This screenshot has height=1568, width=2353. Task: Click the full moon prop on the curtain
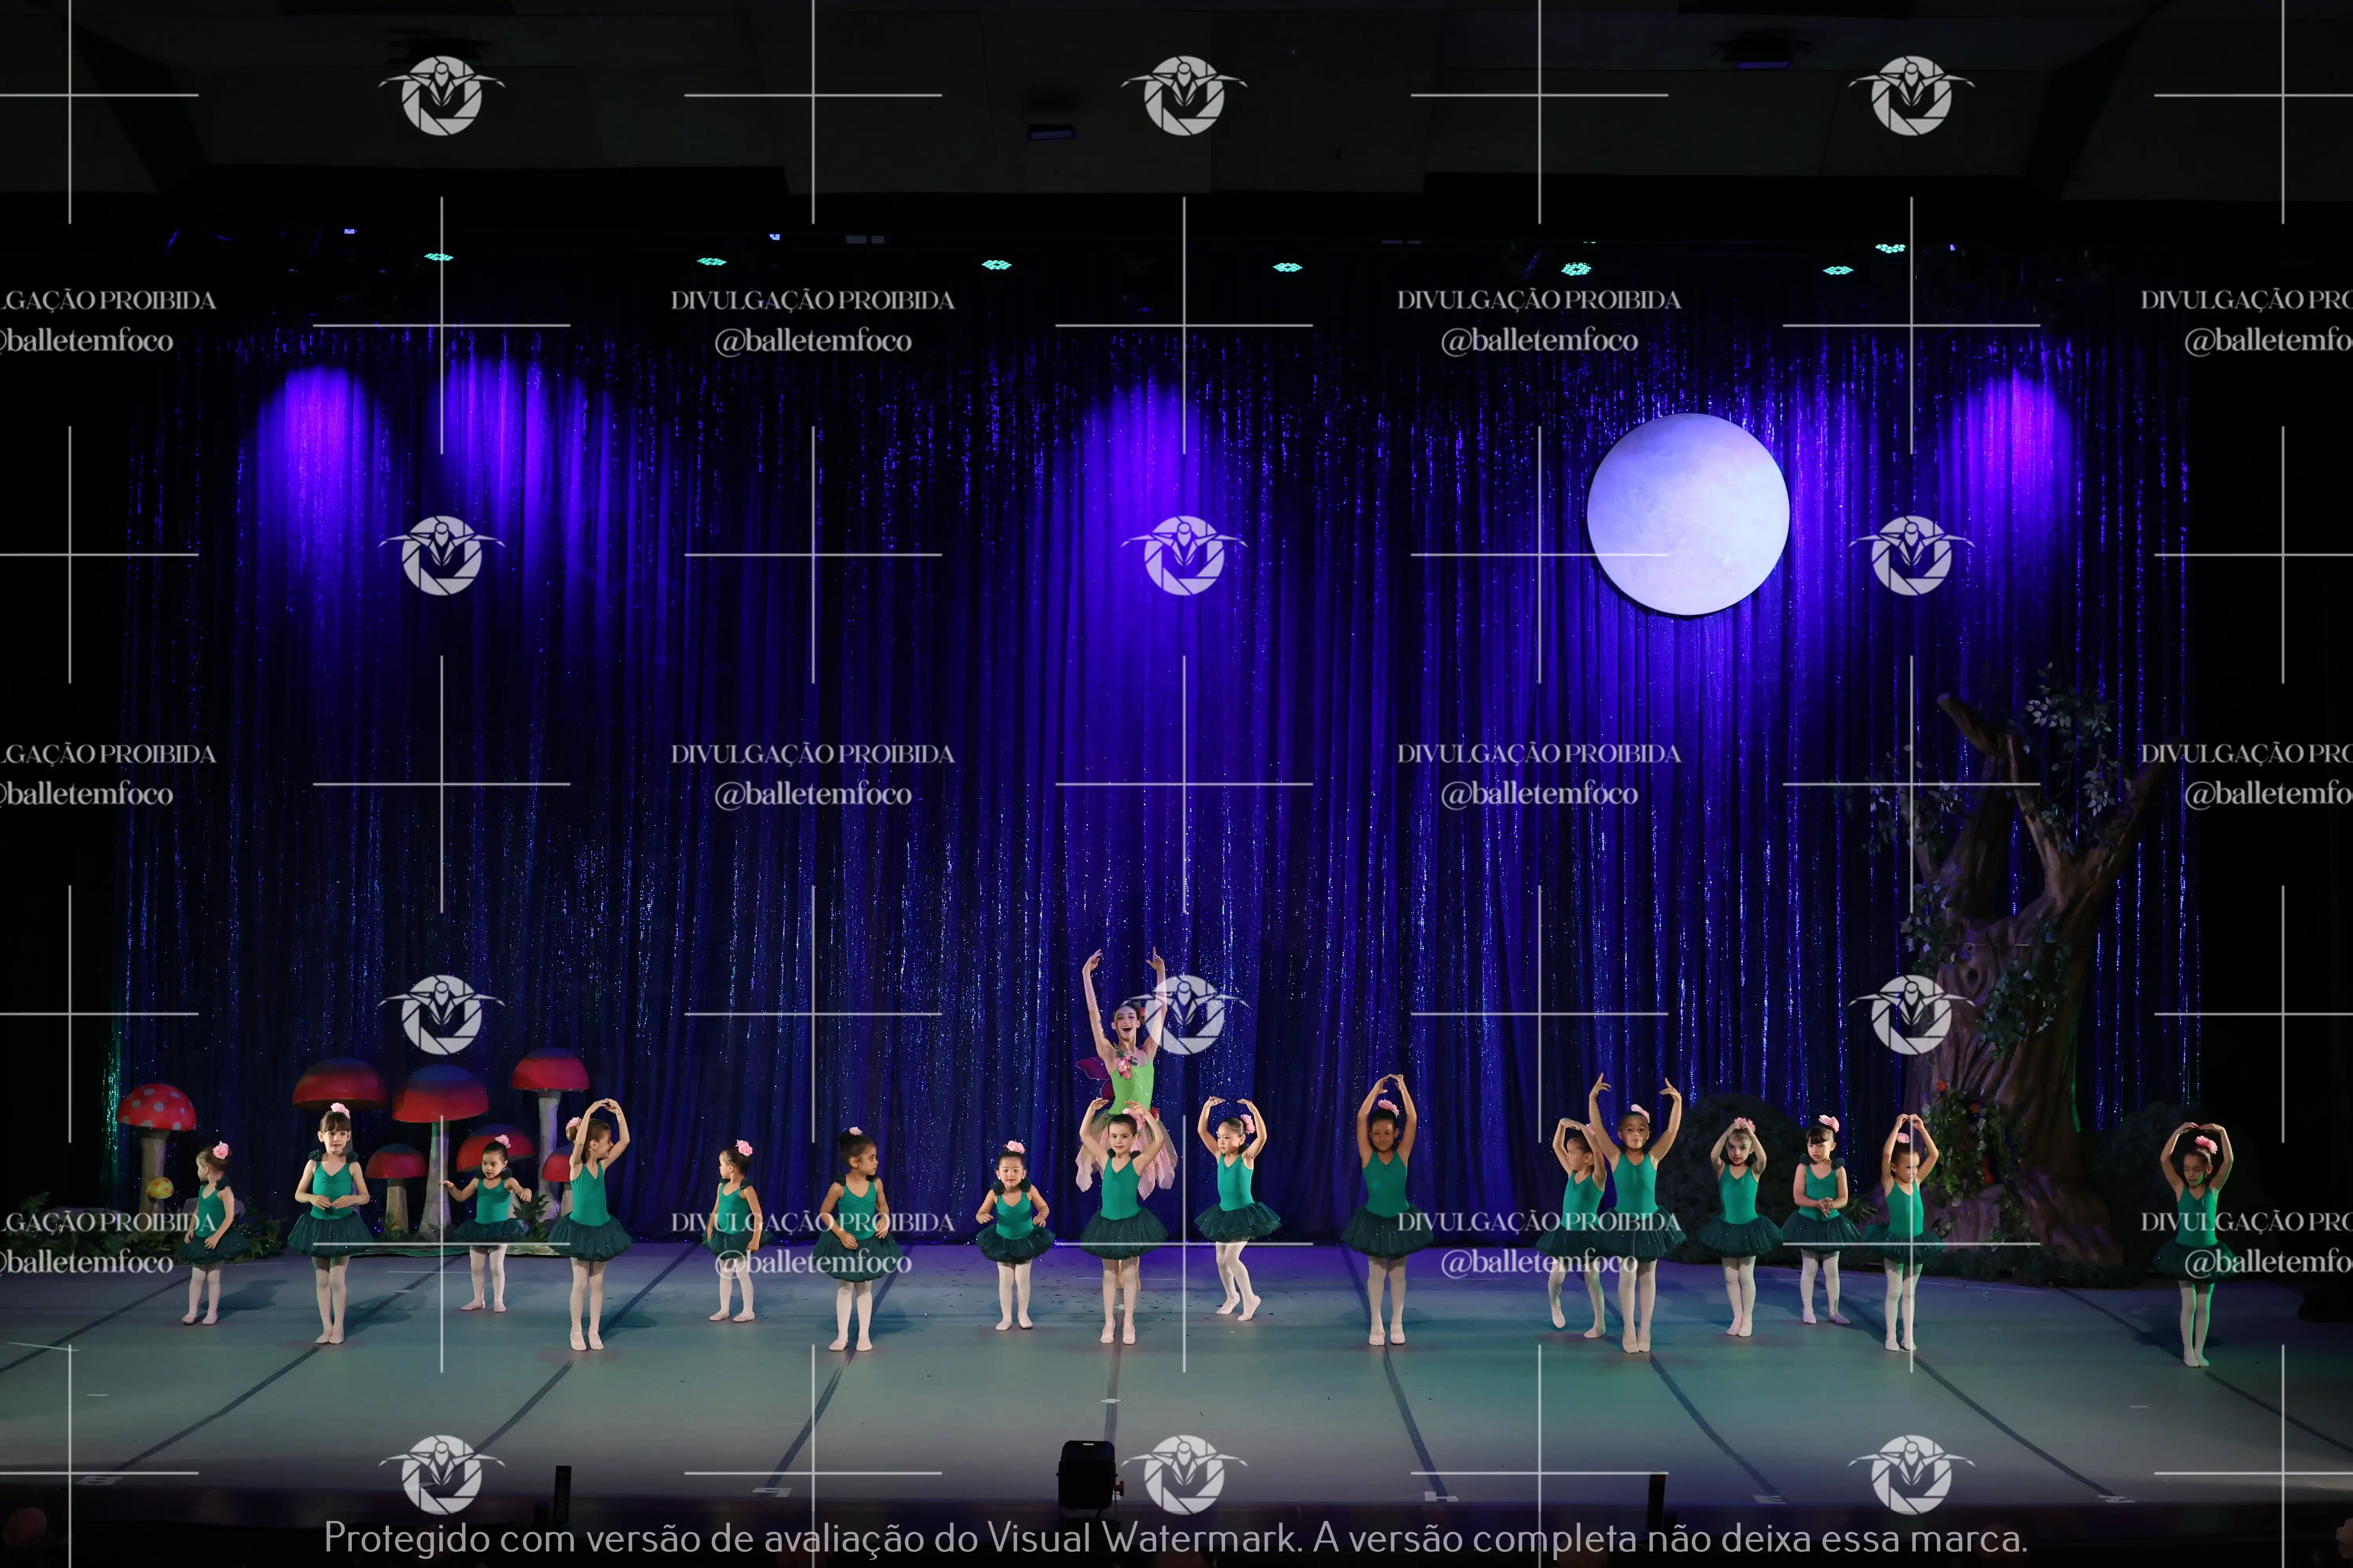(1688, 514)
